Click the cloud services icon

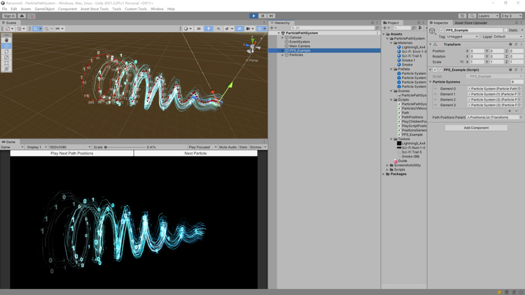pyautogui.click(x=21, y=16)
